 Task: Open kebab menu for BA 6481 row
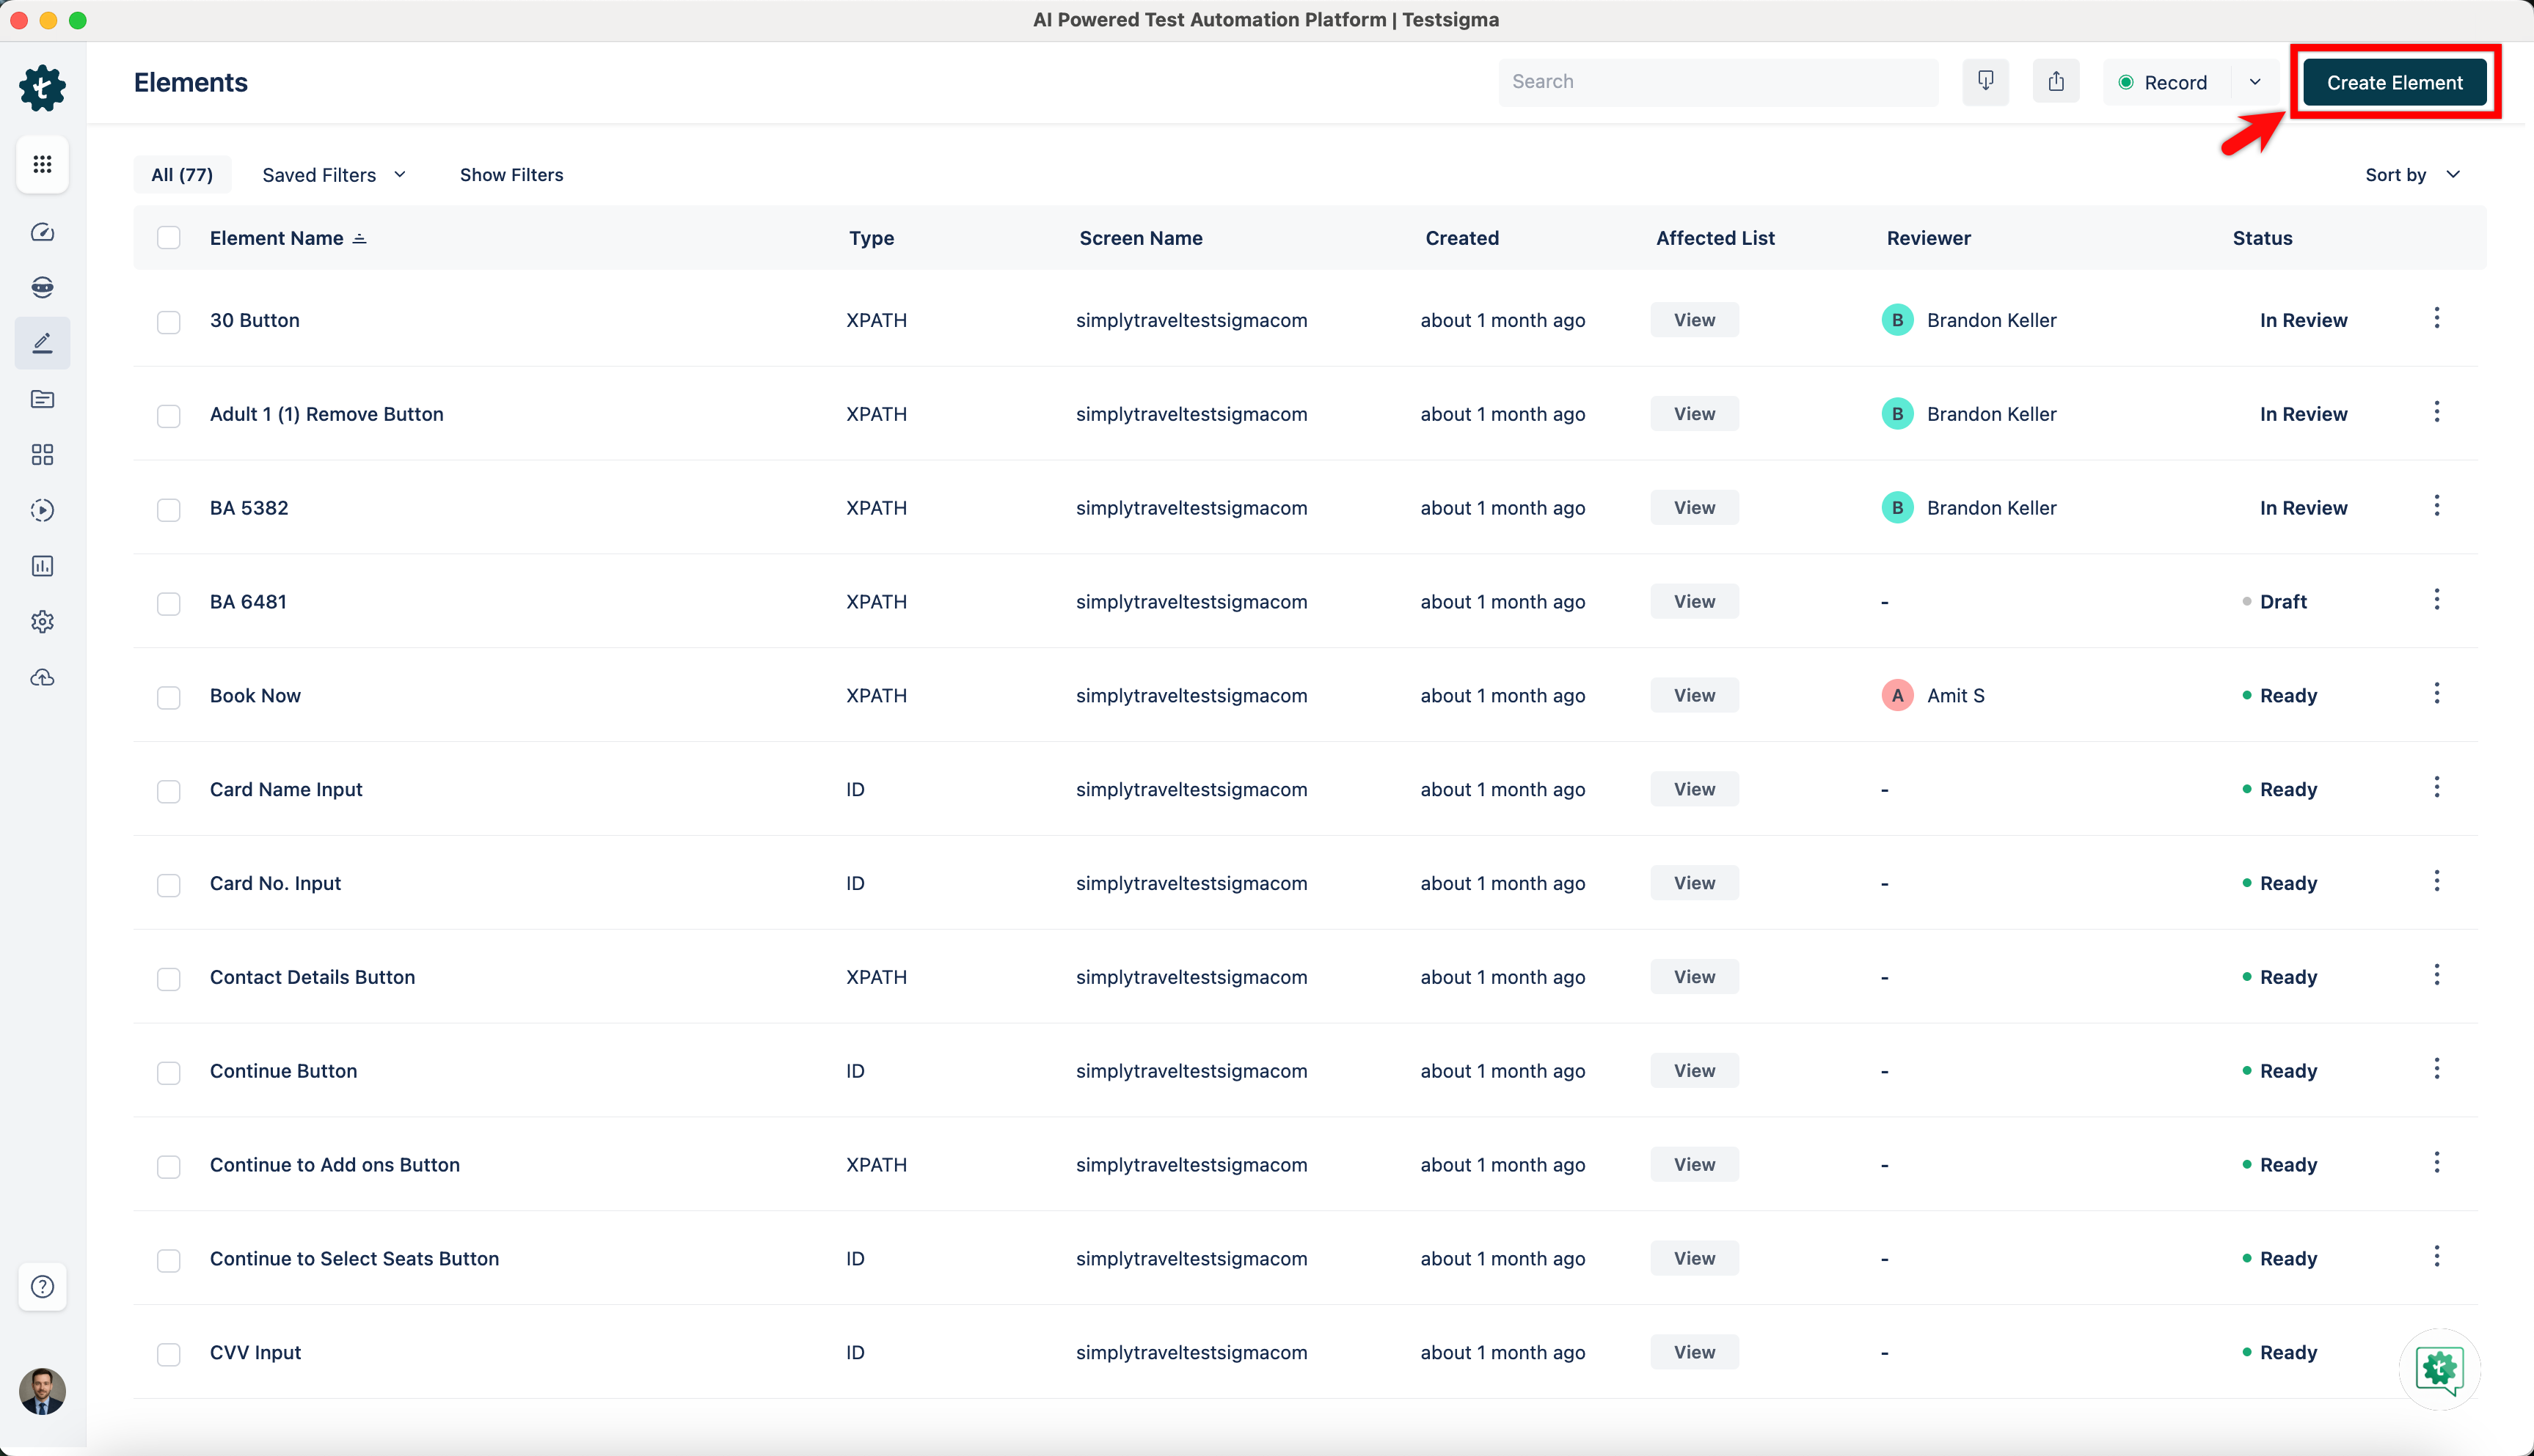pyautogui.click(x=2436, y=600)
